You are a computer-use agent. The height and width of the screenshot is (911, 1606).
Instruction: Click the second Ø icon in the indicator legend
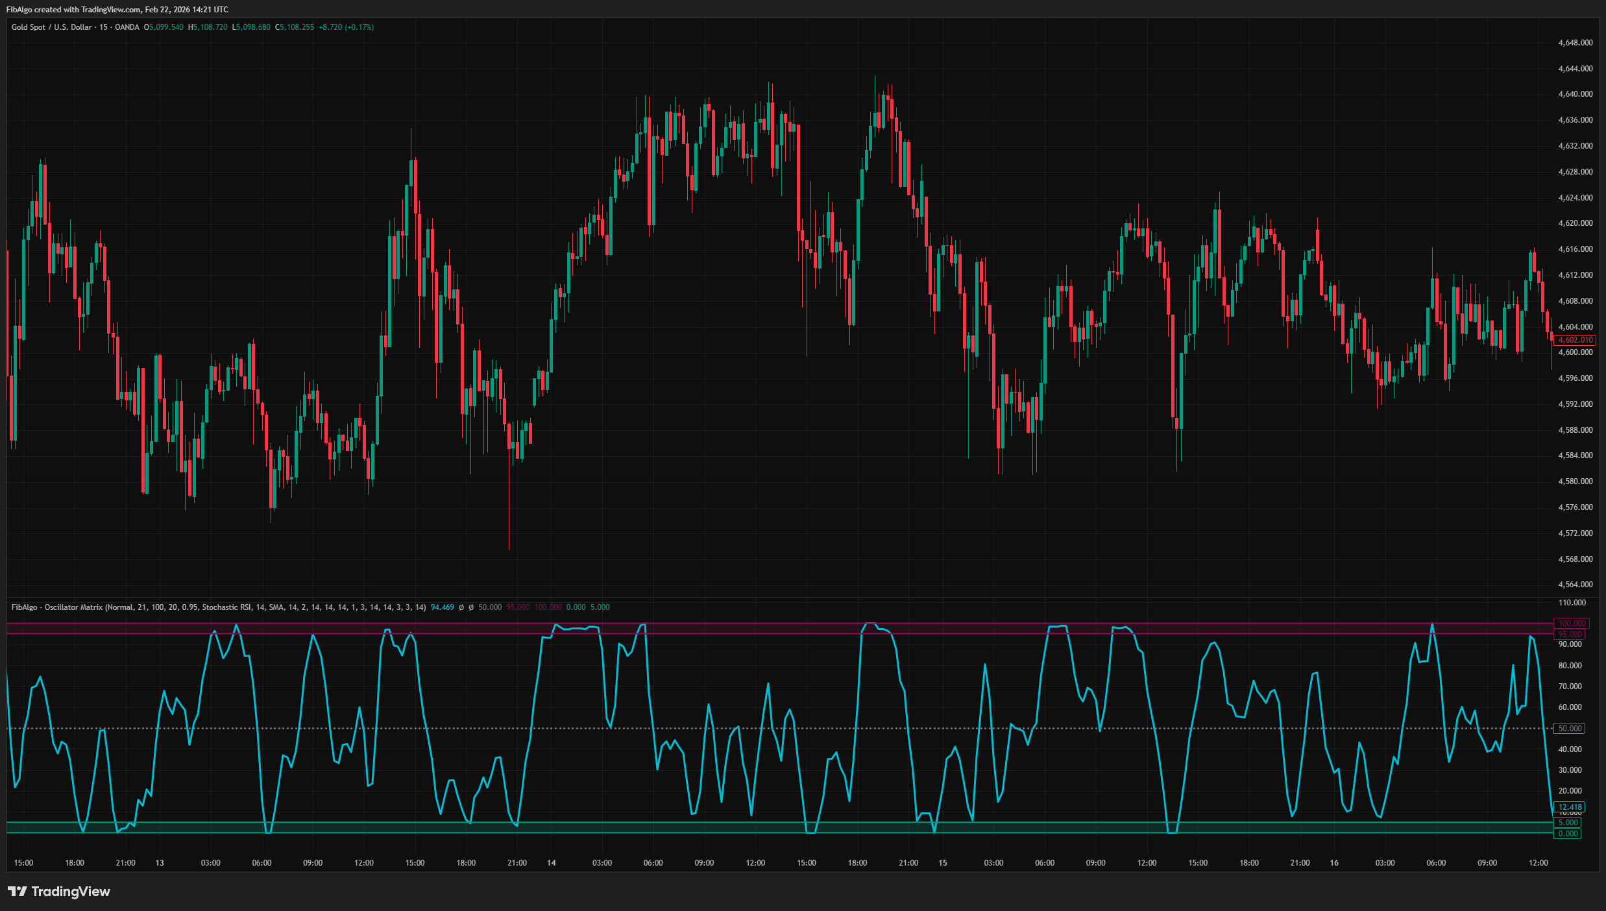471,608
